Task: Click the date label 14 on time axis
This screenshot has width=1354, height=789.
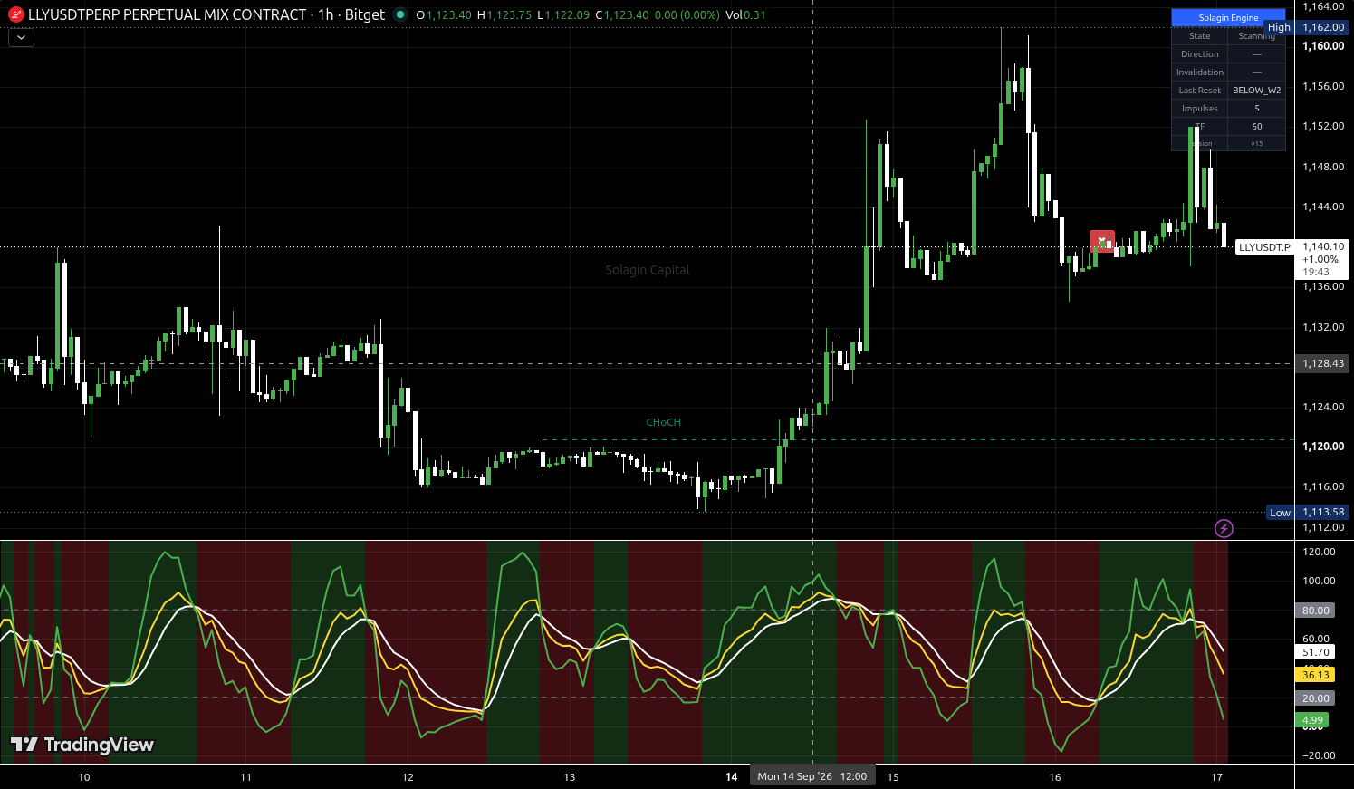Action: [x=731, y=776]
